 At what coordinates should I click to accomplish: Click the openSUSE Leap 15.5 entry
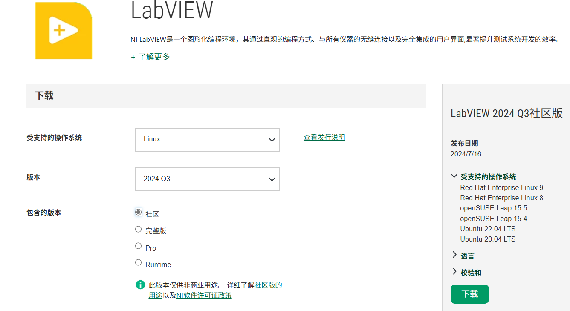[x=494, y=208]
